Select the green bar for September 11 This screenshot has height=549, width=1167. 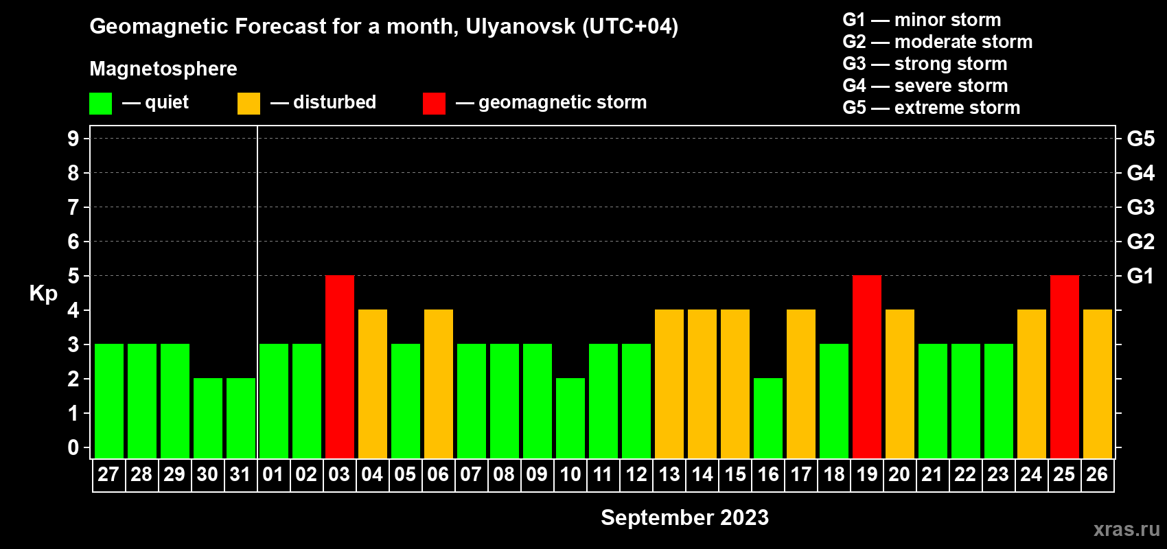[603, 401]
